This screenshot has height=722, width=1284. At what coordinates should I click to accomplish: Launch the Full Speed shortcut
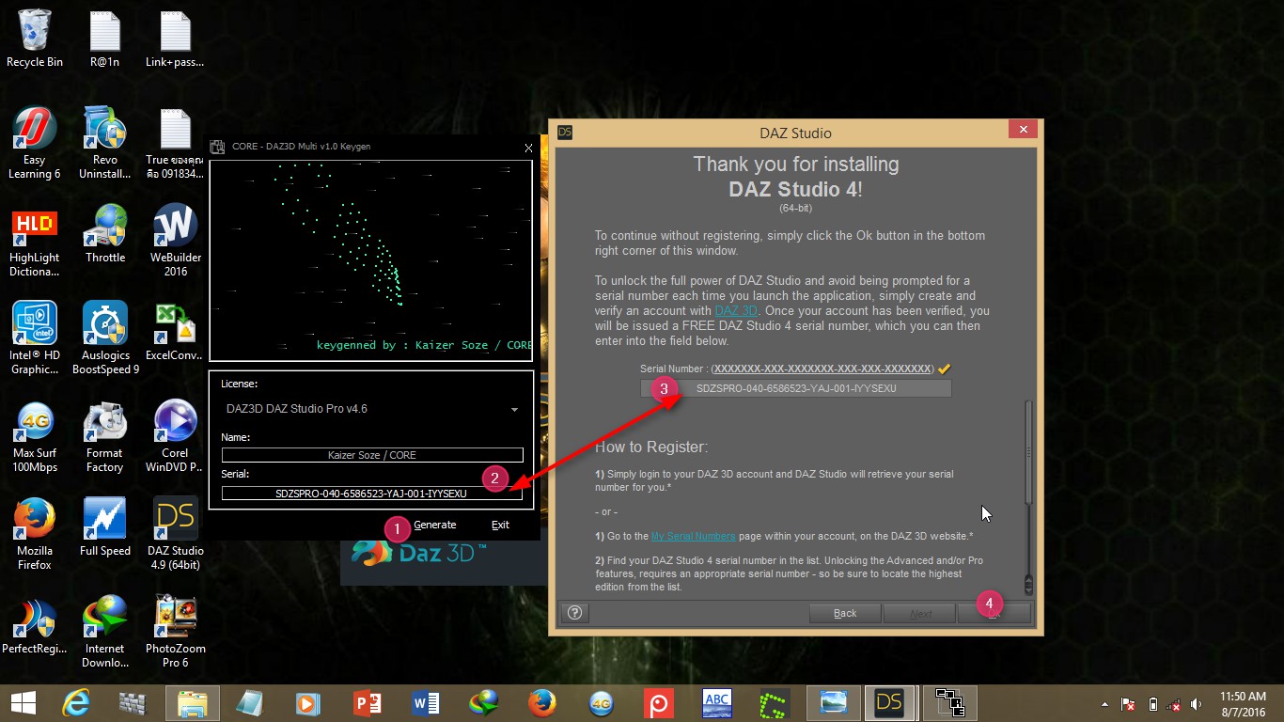click(x=105, y=526)
